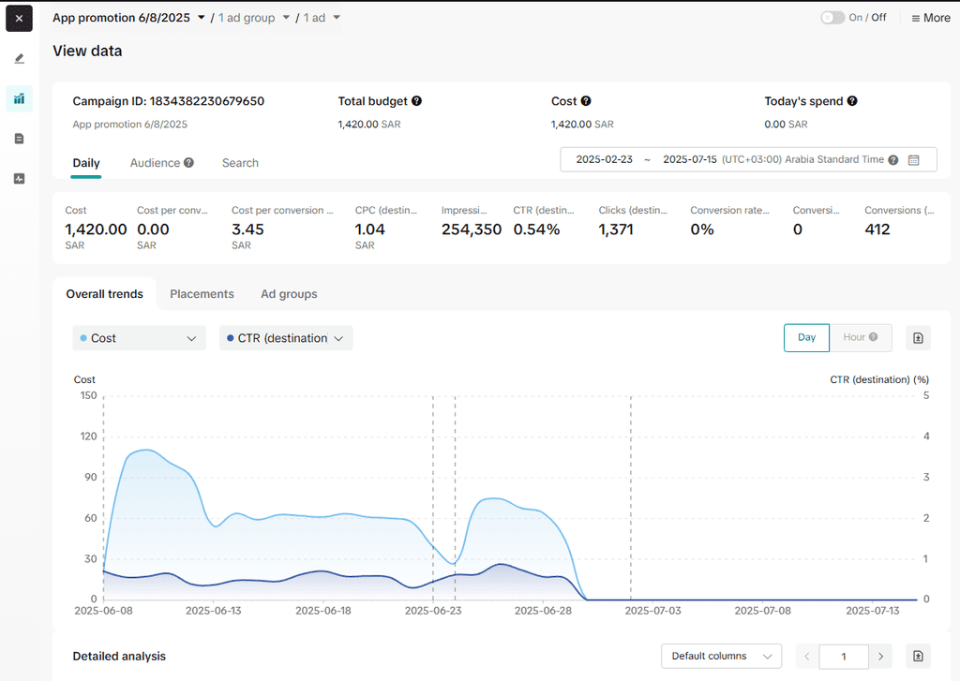Image resolution: width=960 pixels, height=681 pixels.
Task: Toggle the campaign On / Off switch
Action: [x=832, y=18]
